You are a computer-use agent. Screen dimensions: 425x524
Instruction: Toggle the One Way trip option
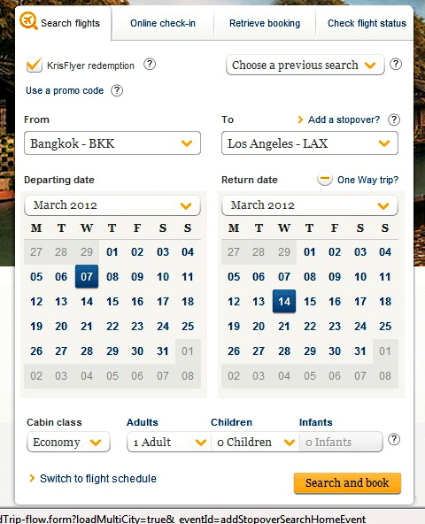coord(367,180)
